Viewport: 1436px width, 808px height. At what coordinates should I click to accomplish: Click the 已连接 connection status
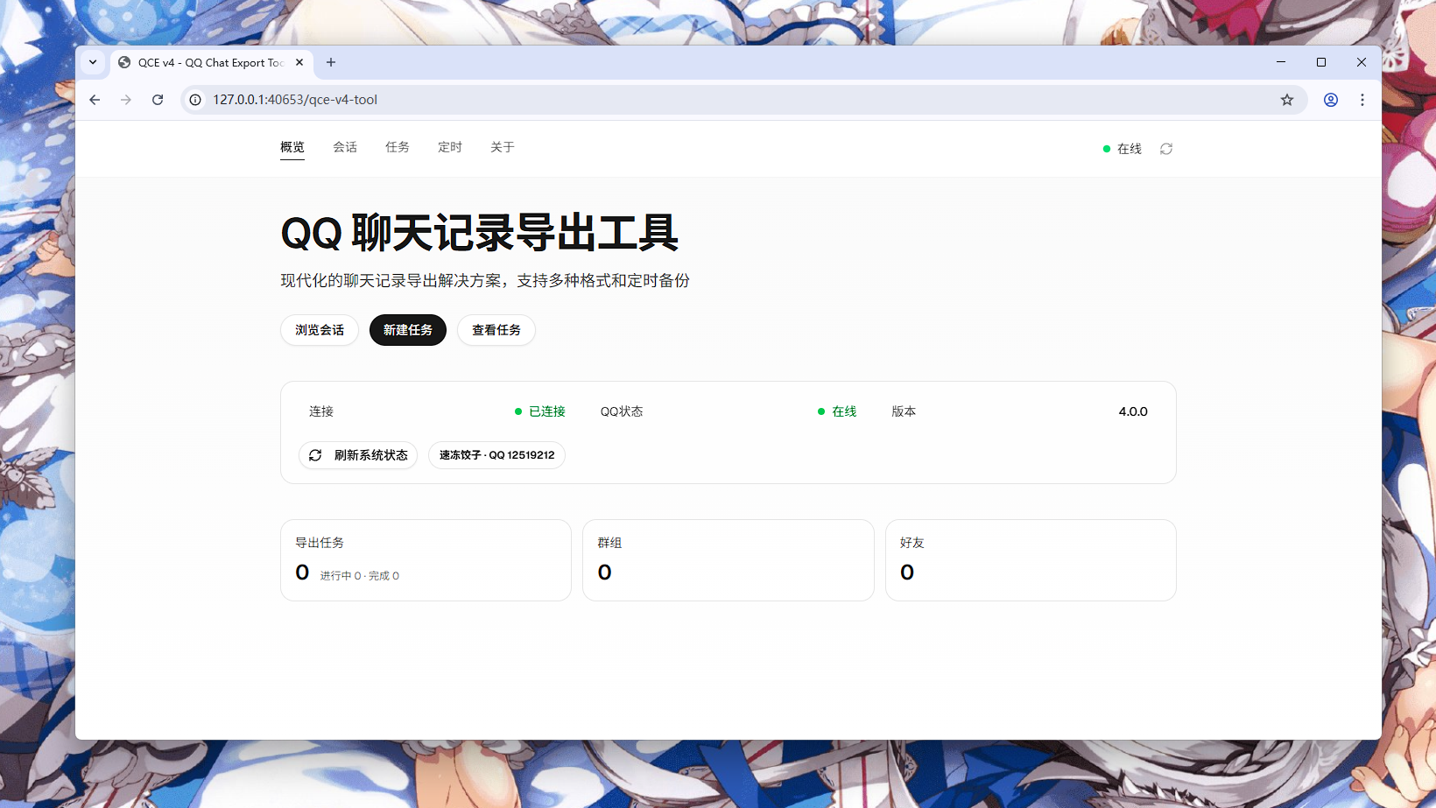pyautogui.click(x=547, y=411)
